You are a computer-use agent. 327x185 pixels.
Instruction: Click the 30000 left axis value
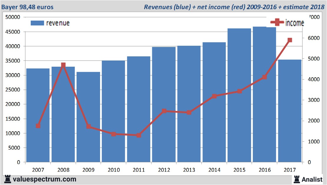pyautogui.click(x=13, y=75)
